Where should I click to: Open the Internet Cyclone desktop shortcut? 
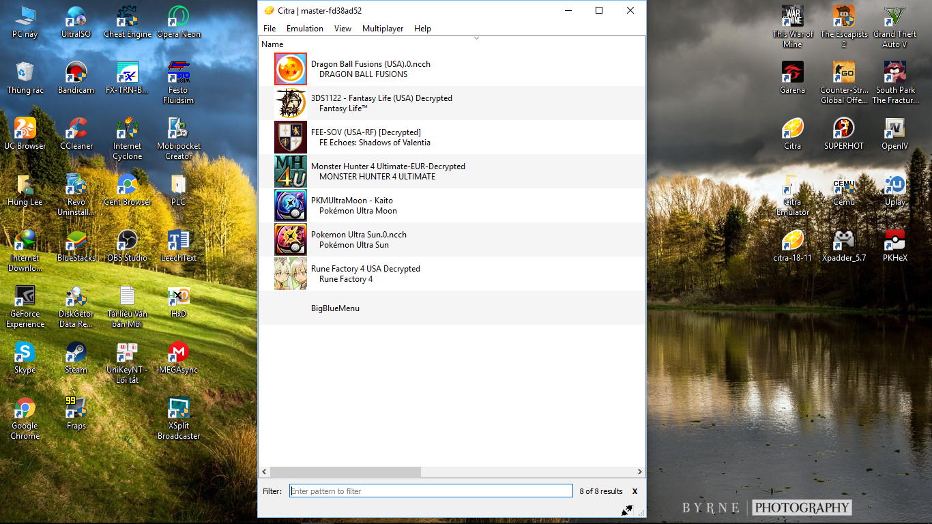pos(128,139)
